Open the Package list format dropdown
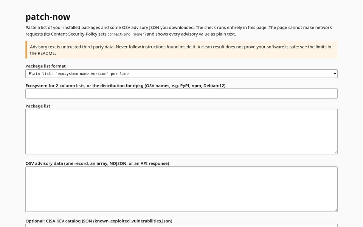The image size is (363, 227). click(x=181, y=74)
